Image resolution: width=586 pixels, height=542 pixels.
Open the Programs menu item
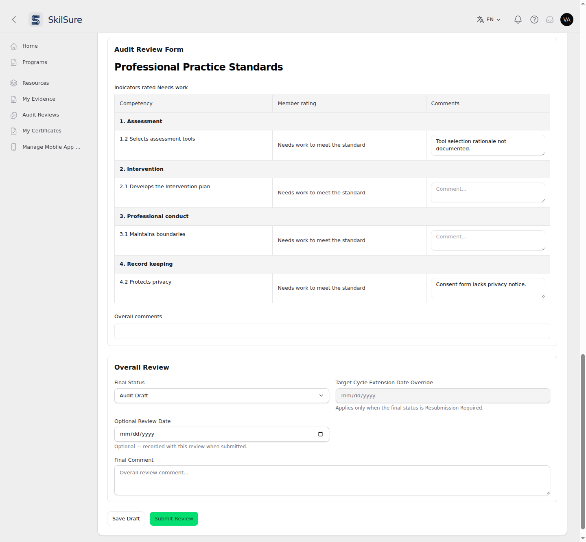(x=35, y=62)
